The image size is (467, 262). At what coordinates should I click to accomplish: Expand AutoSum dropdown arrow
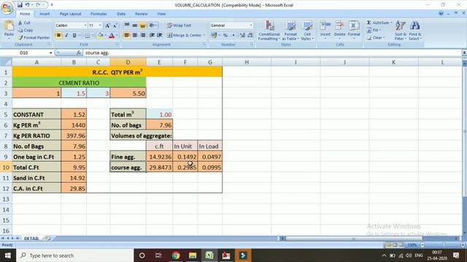pyautogui.click(x=391, y=23)
